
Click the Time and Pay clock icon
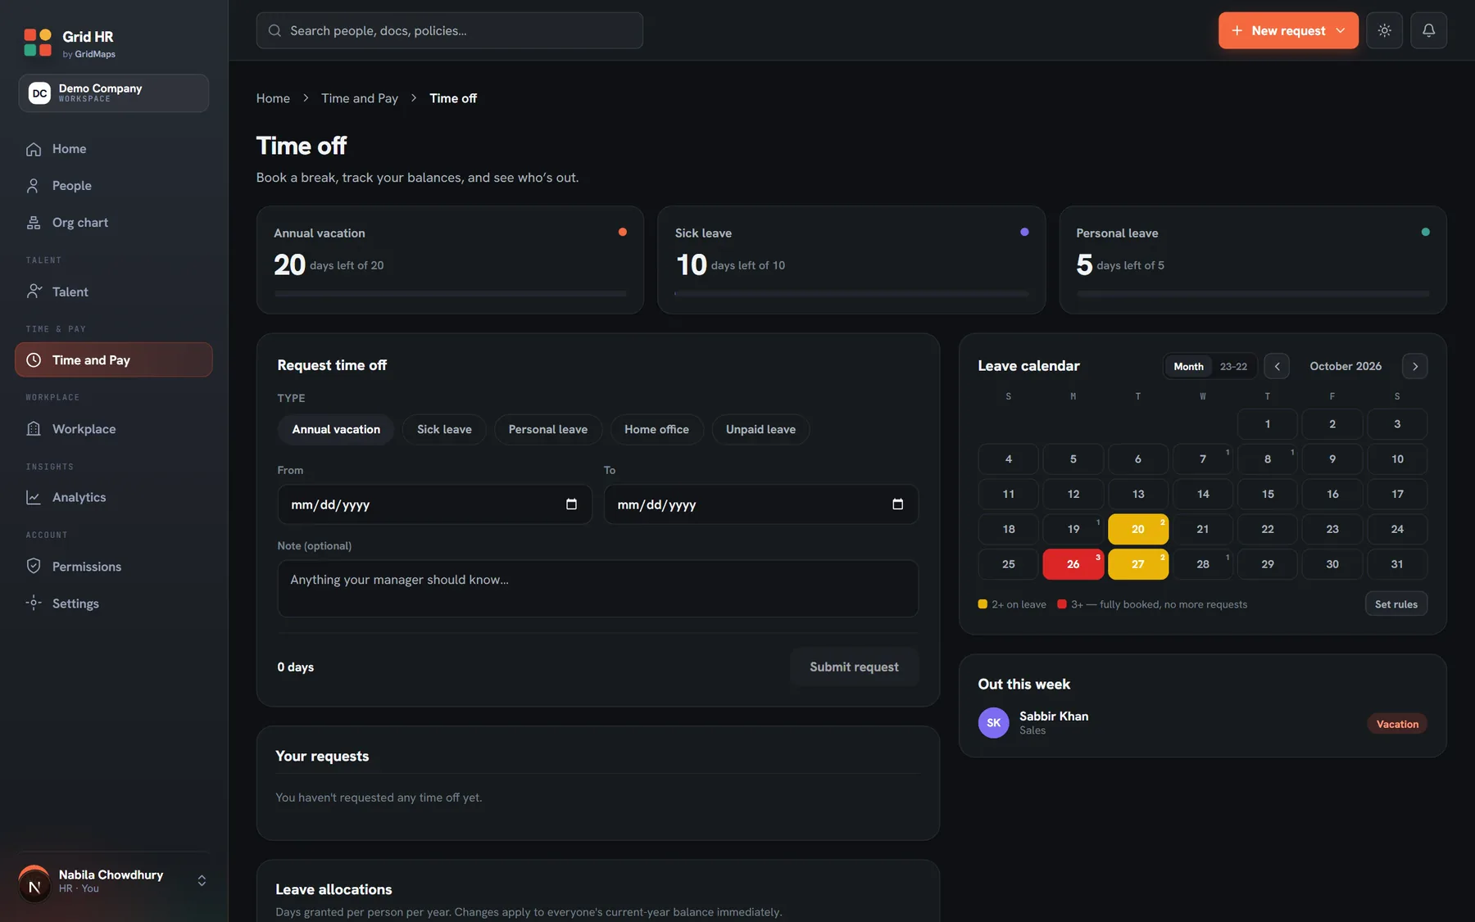pyautogui.click(x=34, y=360)
